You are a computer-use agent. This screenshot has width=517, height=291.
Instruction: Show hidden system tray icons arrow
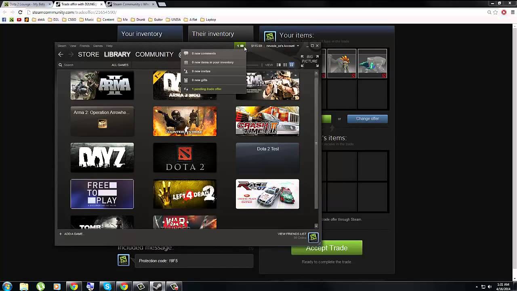477,287
